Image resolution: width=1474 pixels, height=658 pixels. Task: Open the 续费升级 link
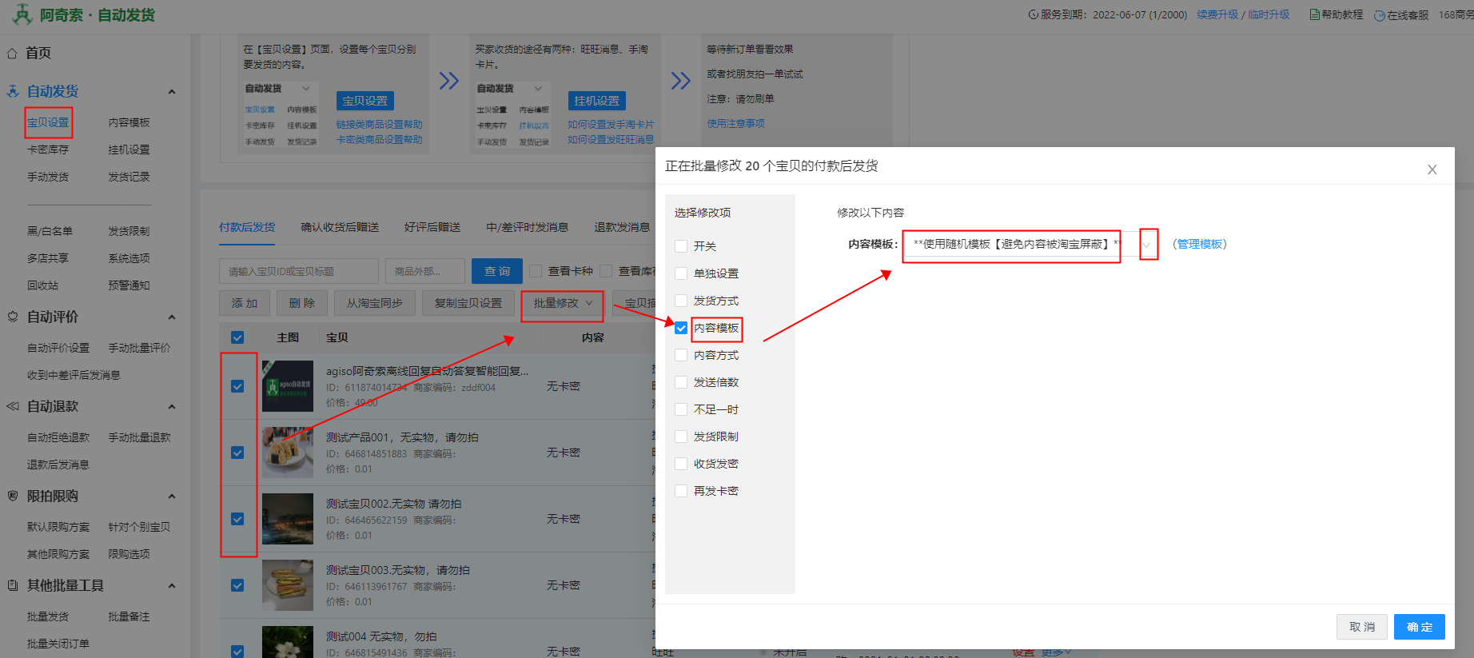point(1217,14)
